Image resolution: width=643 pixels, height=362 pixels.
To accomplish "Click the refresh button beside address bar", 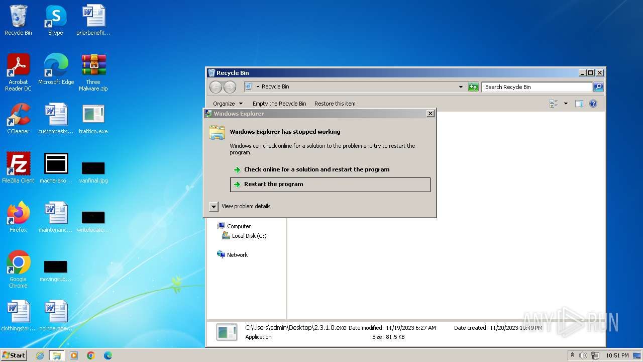I will [x=473, y=87].
